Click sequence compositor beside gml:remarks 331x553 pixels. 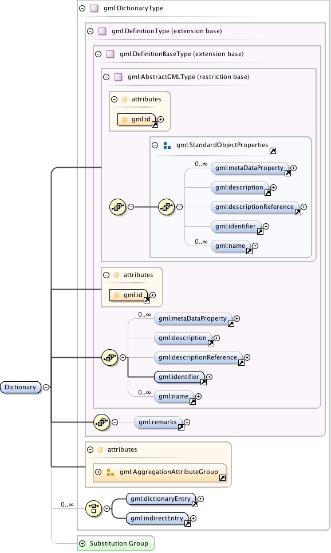coord(102,422)
